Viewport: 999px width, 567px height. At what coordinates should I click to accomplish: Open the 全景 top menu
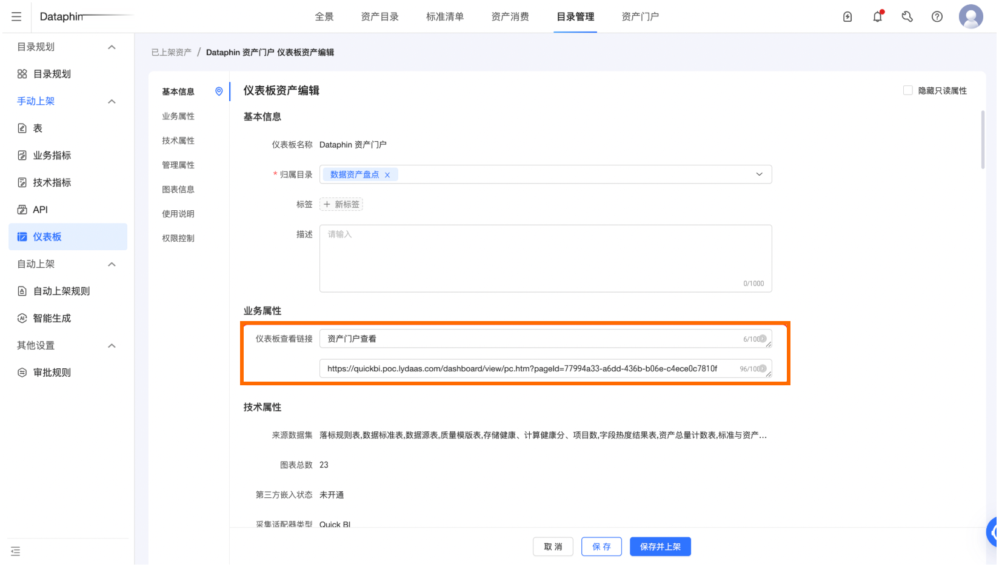pyautogui.click(x=324, y=17)
